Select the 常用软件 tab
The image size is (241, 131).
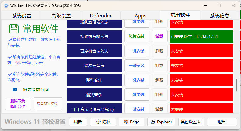[x=180, y=15]
